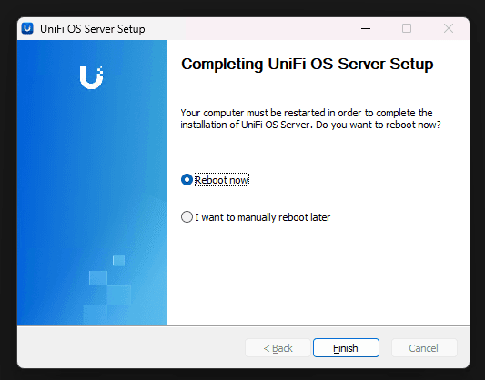The width and height of the screenshot is (485, 380).
Task: Close the setup window with X icon
Action: click(x=449, y=28)
